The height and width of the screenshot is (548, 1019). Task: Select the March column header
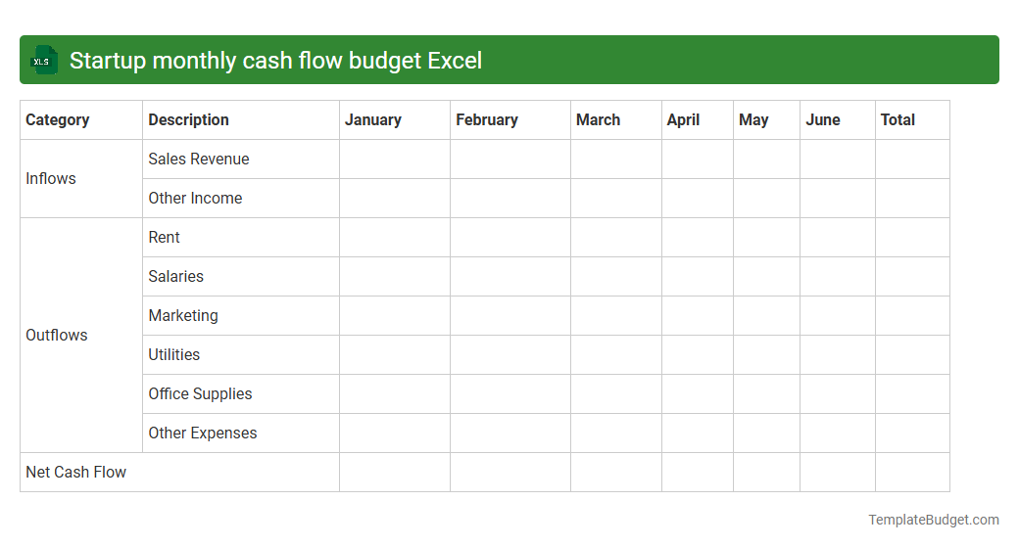pos(616,120)
